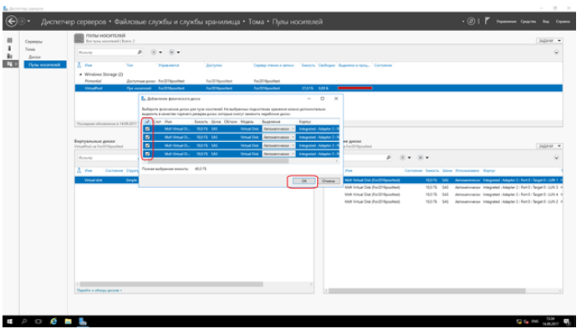Open the Справка menu
Viewport: 587px width, 334px height.
point(563,22)
